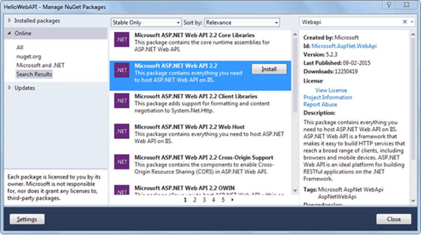This screenshot has height=235, width=421.
Task: Click the package list scrollbar thumb
Action: pyautogui.click(x=295, y=75)
